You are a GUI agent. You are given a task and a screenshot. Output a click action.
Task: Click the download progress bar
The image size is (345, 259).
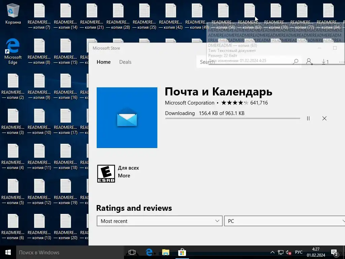coord(232,118)
